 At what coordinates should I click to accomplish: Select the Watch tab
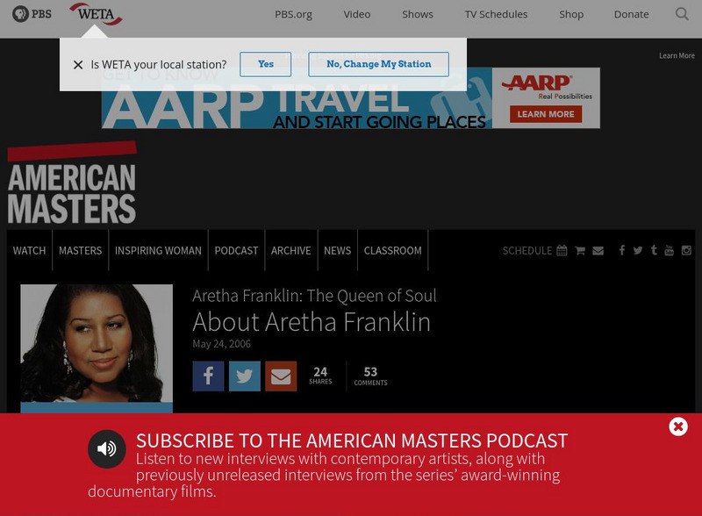tap(29, 250)
